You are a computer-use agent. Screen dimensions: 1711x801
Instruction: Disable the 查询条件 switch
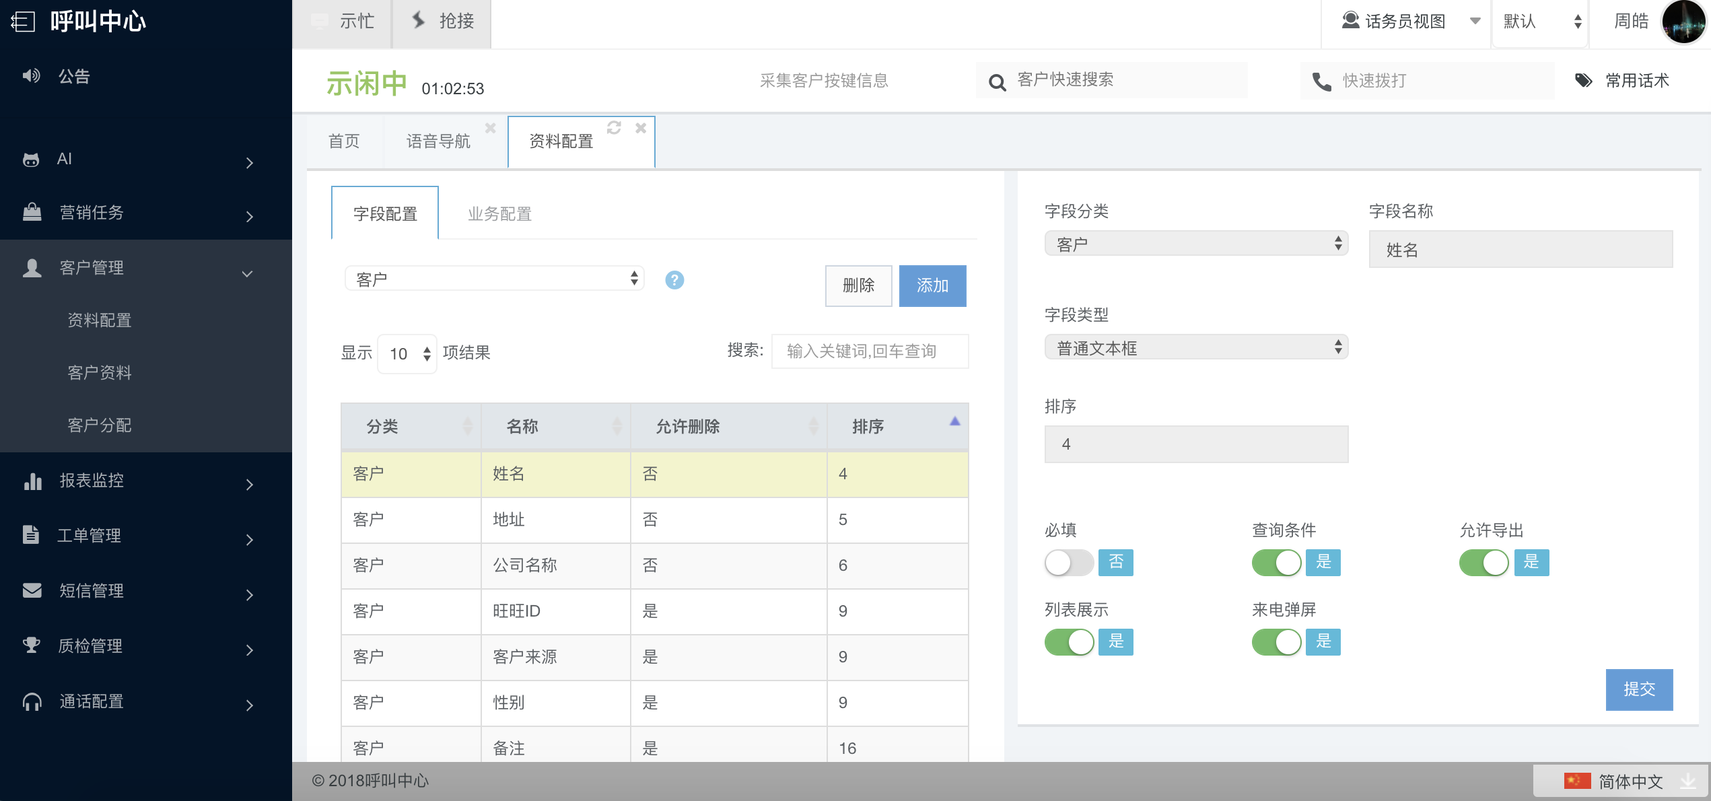(1276, 563)
